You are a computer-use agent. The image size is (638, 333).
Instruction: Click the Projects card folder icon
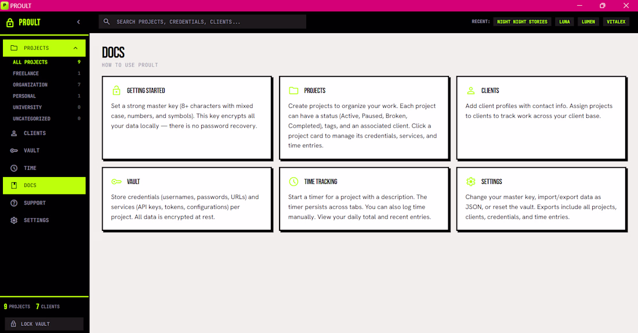[294, 91]
